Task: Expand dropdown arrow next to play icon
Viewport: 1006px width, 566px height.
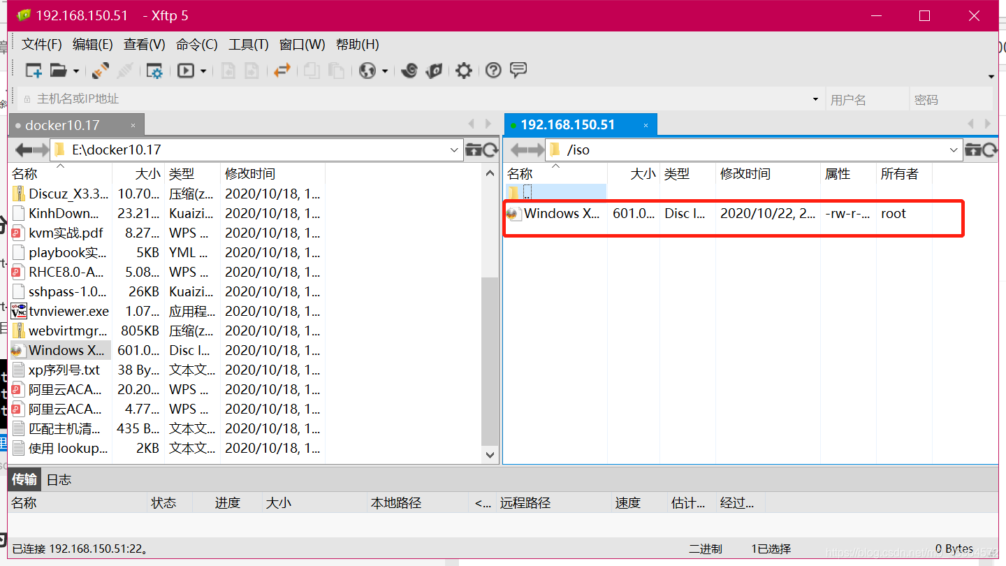Action: [203, 71]
